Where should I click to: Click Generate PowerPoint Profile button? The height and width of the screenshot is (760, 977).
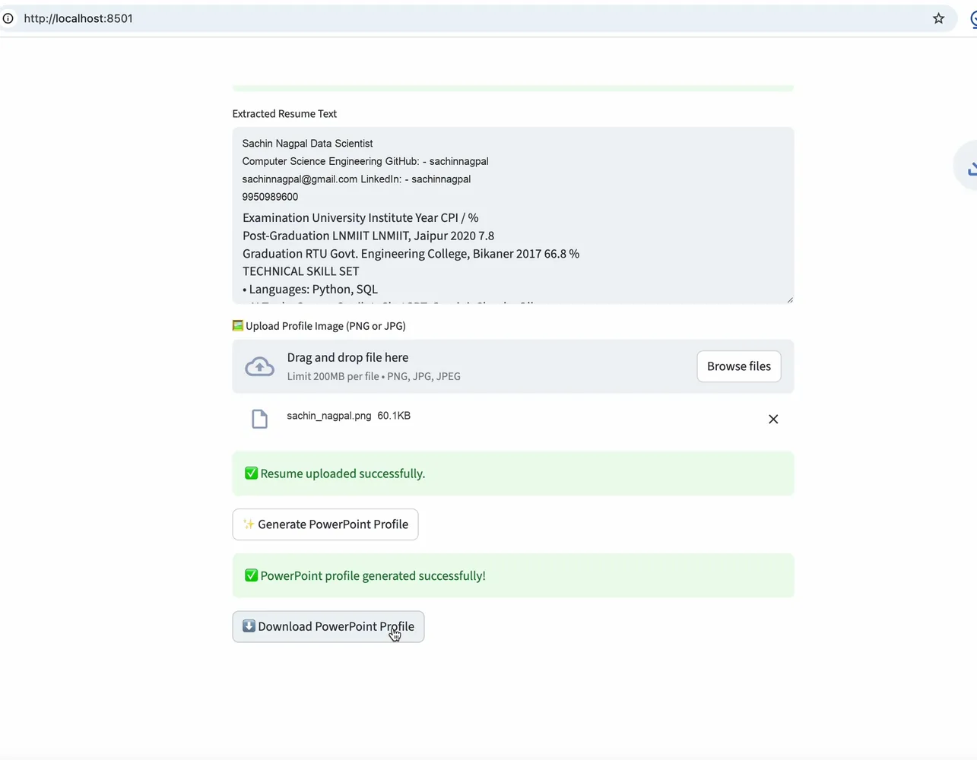pyautogui.click(x=325, y=524)
